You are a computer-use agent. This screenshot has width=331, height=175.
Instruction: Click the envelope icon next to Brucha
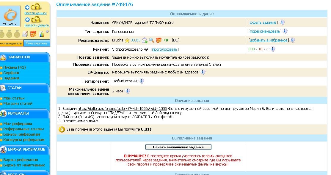(x=145, y=40)
